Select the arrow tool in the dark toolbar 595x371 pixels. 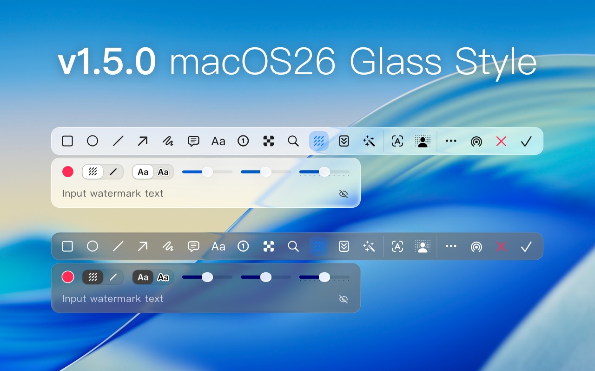pyautogui.click(x=143, y=246)
